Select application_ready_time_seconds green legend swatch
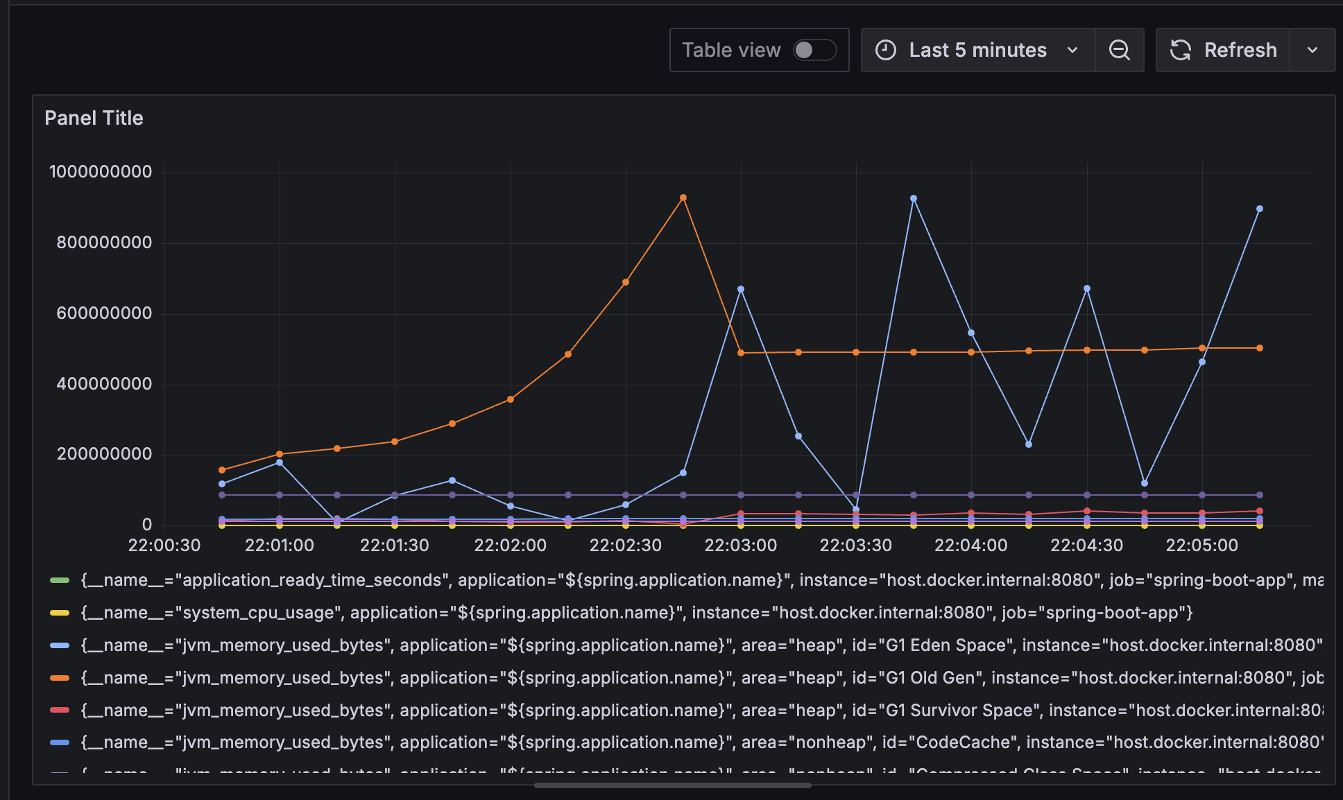This screenshot has width=1343, height=800. pyautogui.click(x=60, y=580)
